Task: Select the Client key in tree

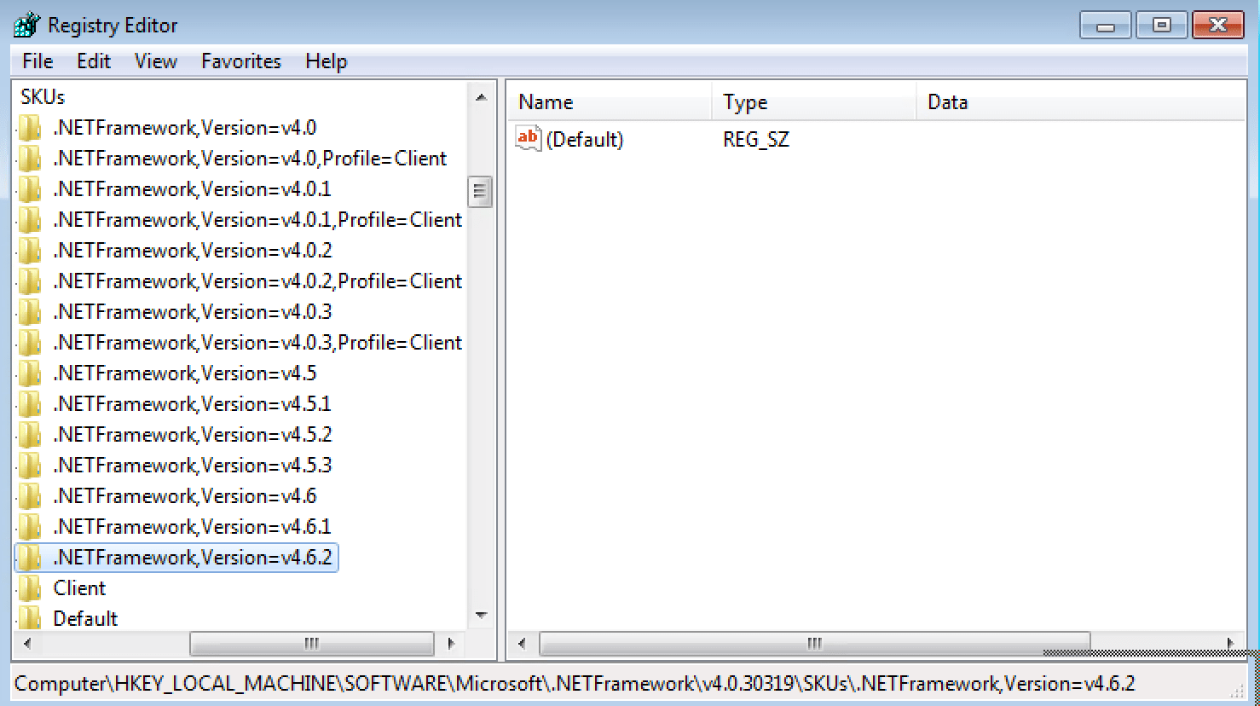Action: (x=79, y=588)
